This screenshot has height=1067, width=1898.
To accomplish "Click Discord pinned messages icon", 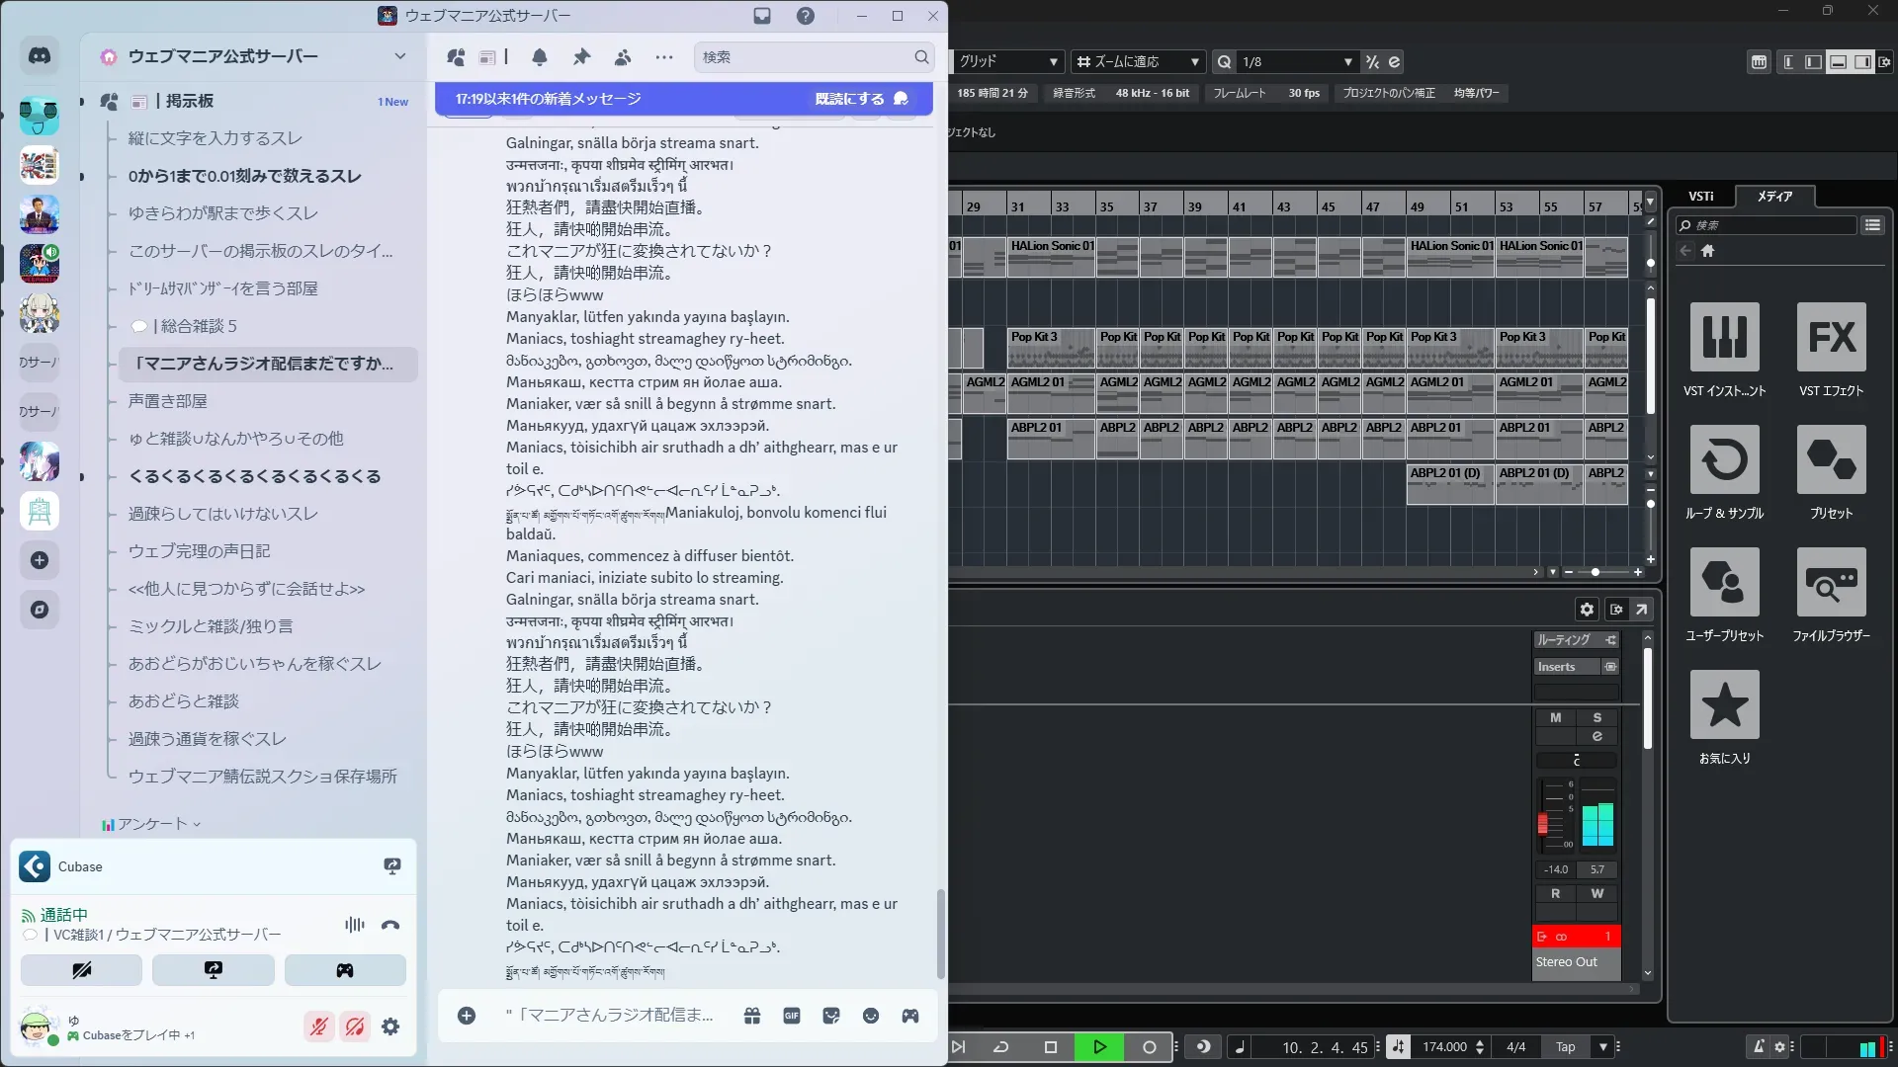I will pos(581,57).
